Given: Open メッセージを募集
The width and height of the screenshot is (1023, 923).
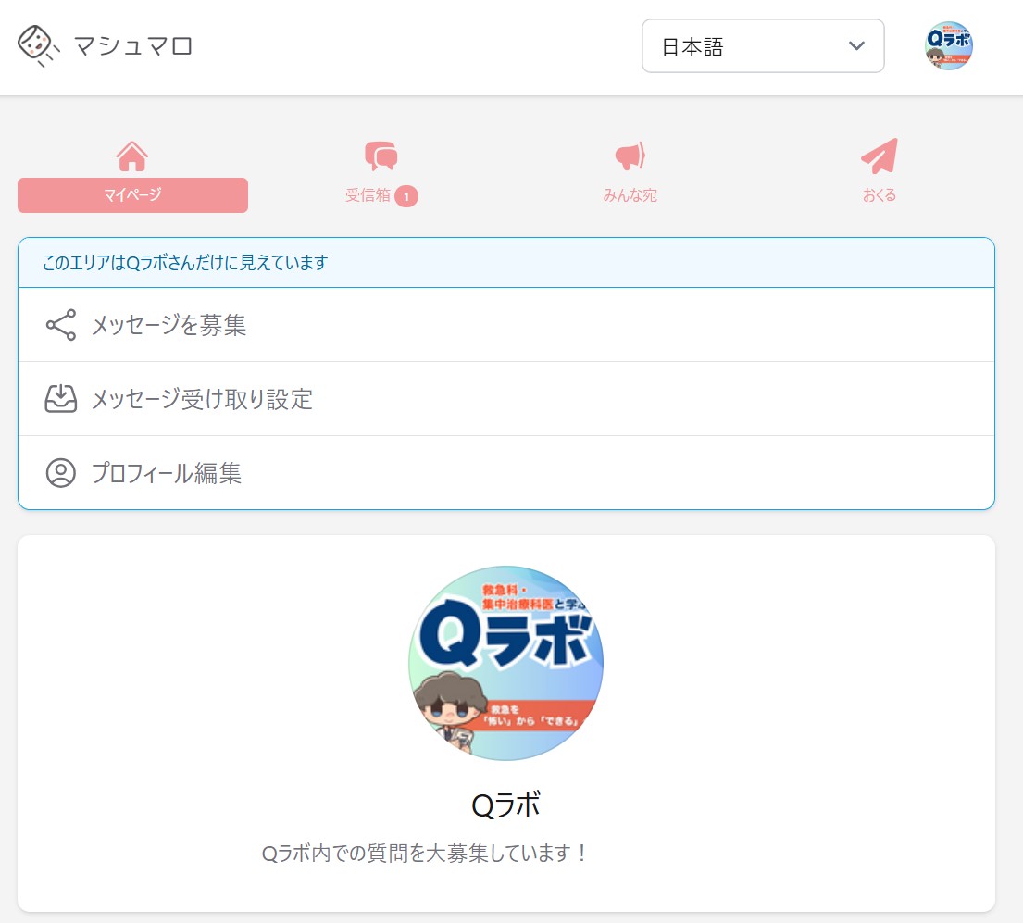Looking at the screenshot, I should (x=506, y=325).
